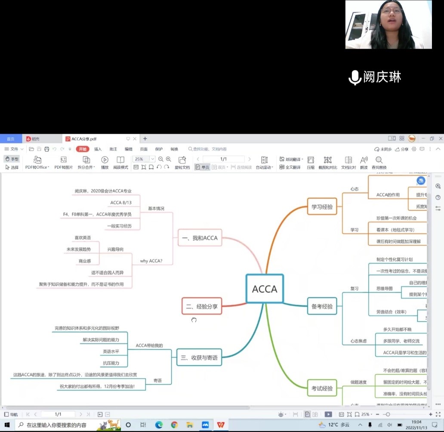The image size is (444, 432).
Task: Switch to 单页 single page view
Action: [x=203, y=167]
